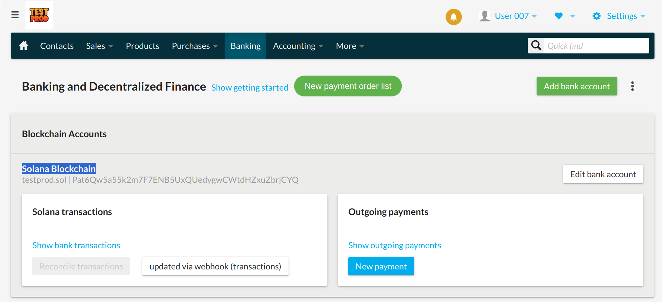Expand the More menu
Screen dimensions: 662x302
350,46
